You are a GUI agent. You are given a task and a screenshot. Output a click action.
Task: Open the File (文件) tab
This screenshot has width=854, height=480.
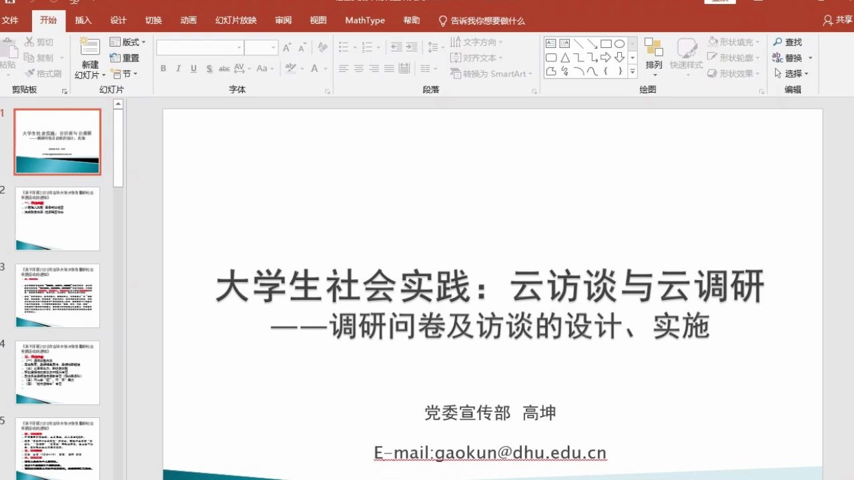[x=10, y=21]
